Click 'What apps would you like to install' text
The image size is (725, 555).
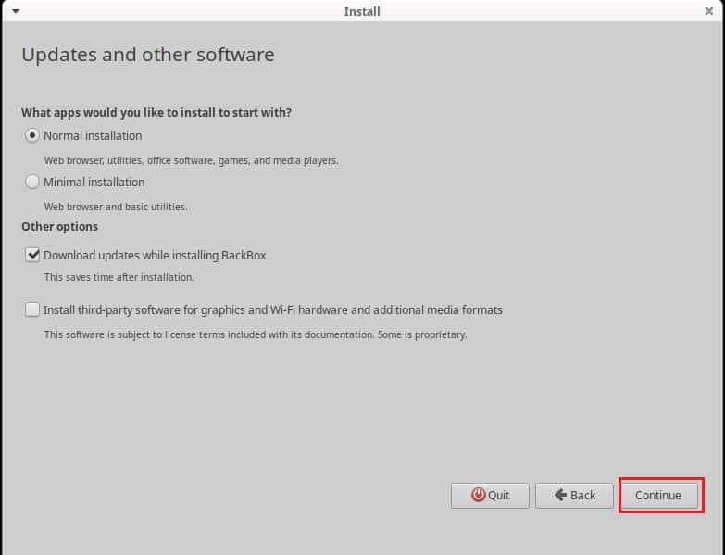[x=156, y=113]
